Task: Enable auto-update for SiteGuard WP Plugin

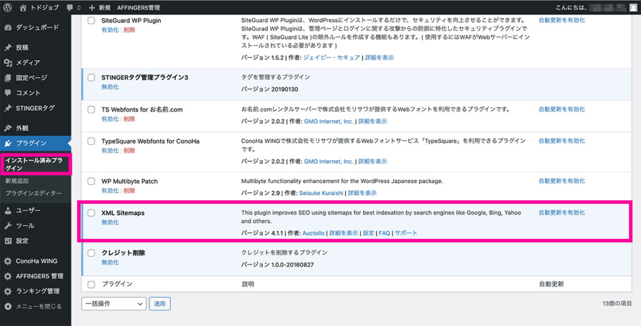Action: point(562,20)
